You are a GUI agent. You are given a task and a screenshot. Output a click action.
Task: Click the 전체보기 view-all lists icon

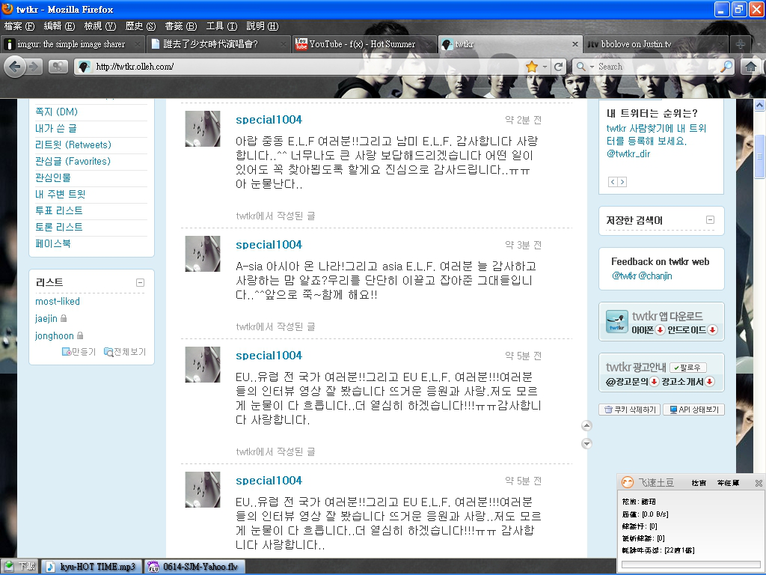[x=108, y=352]
